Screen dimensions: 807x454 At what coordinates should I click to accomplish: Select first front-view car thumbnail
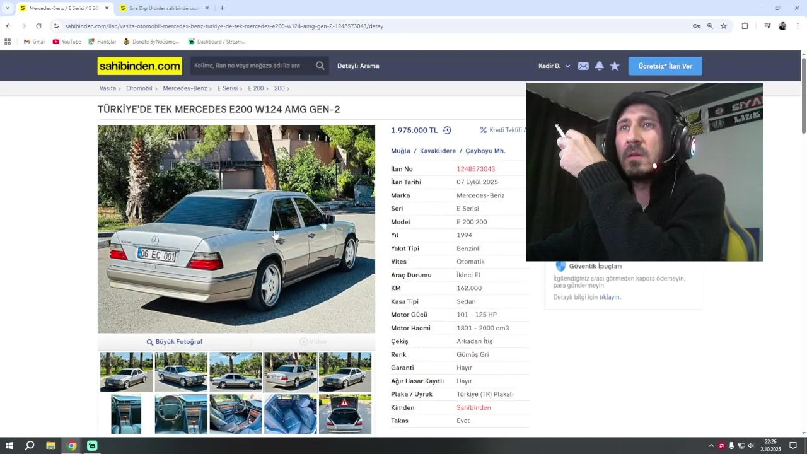[x=126, y=372]
